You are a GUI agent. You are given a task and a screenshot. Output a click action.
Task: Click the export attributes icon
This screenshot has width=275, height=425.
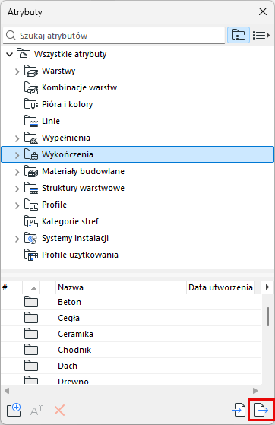(x=261, y=410)
